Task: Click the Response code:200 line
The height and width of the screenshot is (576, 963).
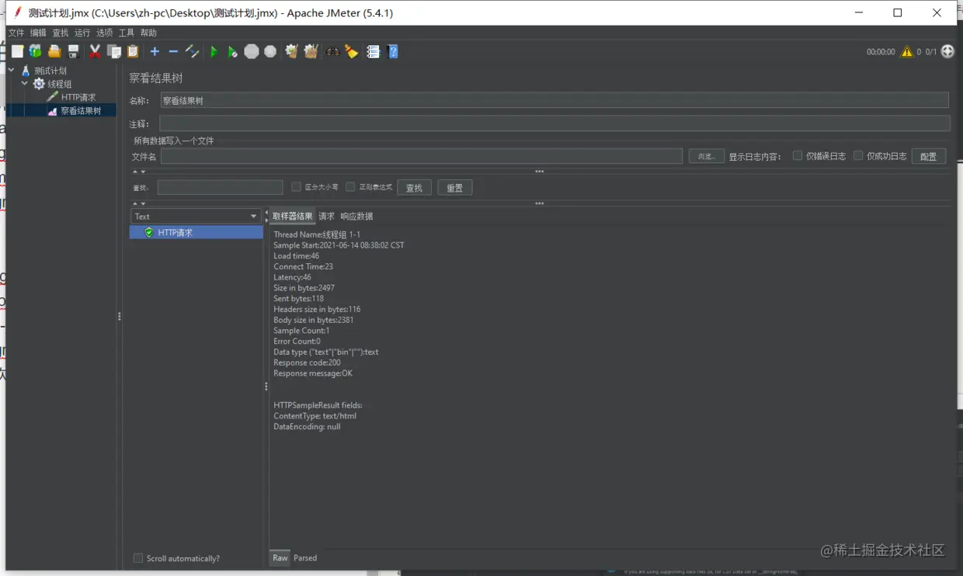Action: coord(307,363)
